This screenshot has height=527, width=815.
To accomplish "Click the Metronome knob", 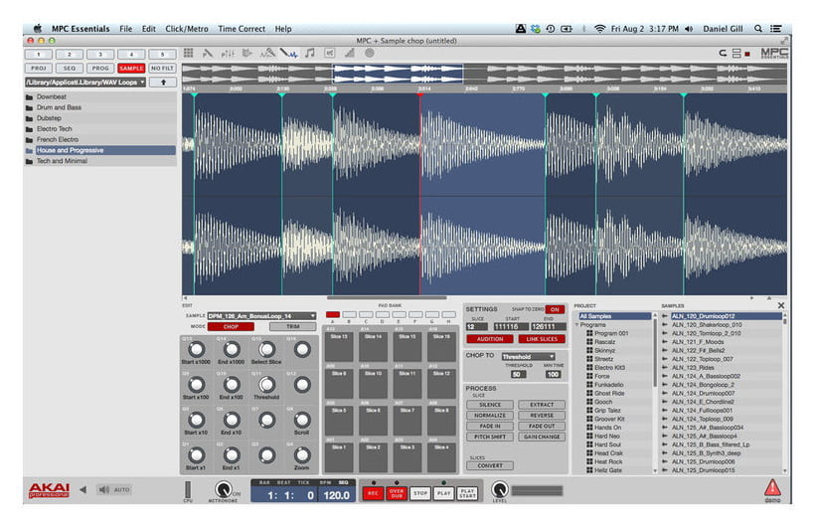I will [223, 489].
